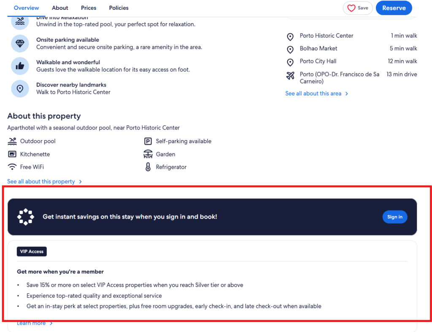The image size is (432, 332).
Task: Click the rewards logo in the savings banner
Action: point(25,216)
